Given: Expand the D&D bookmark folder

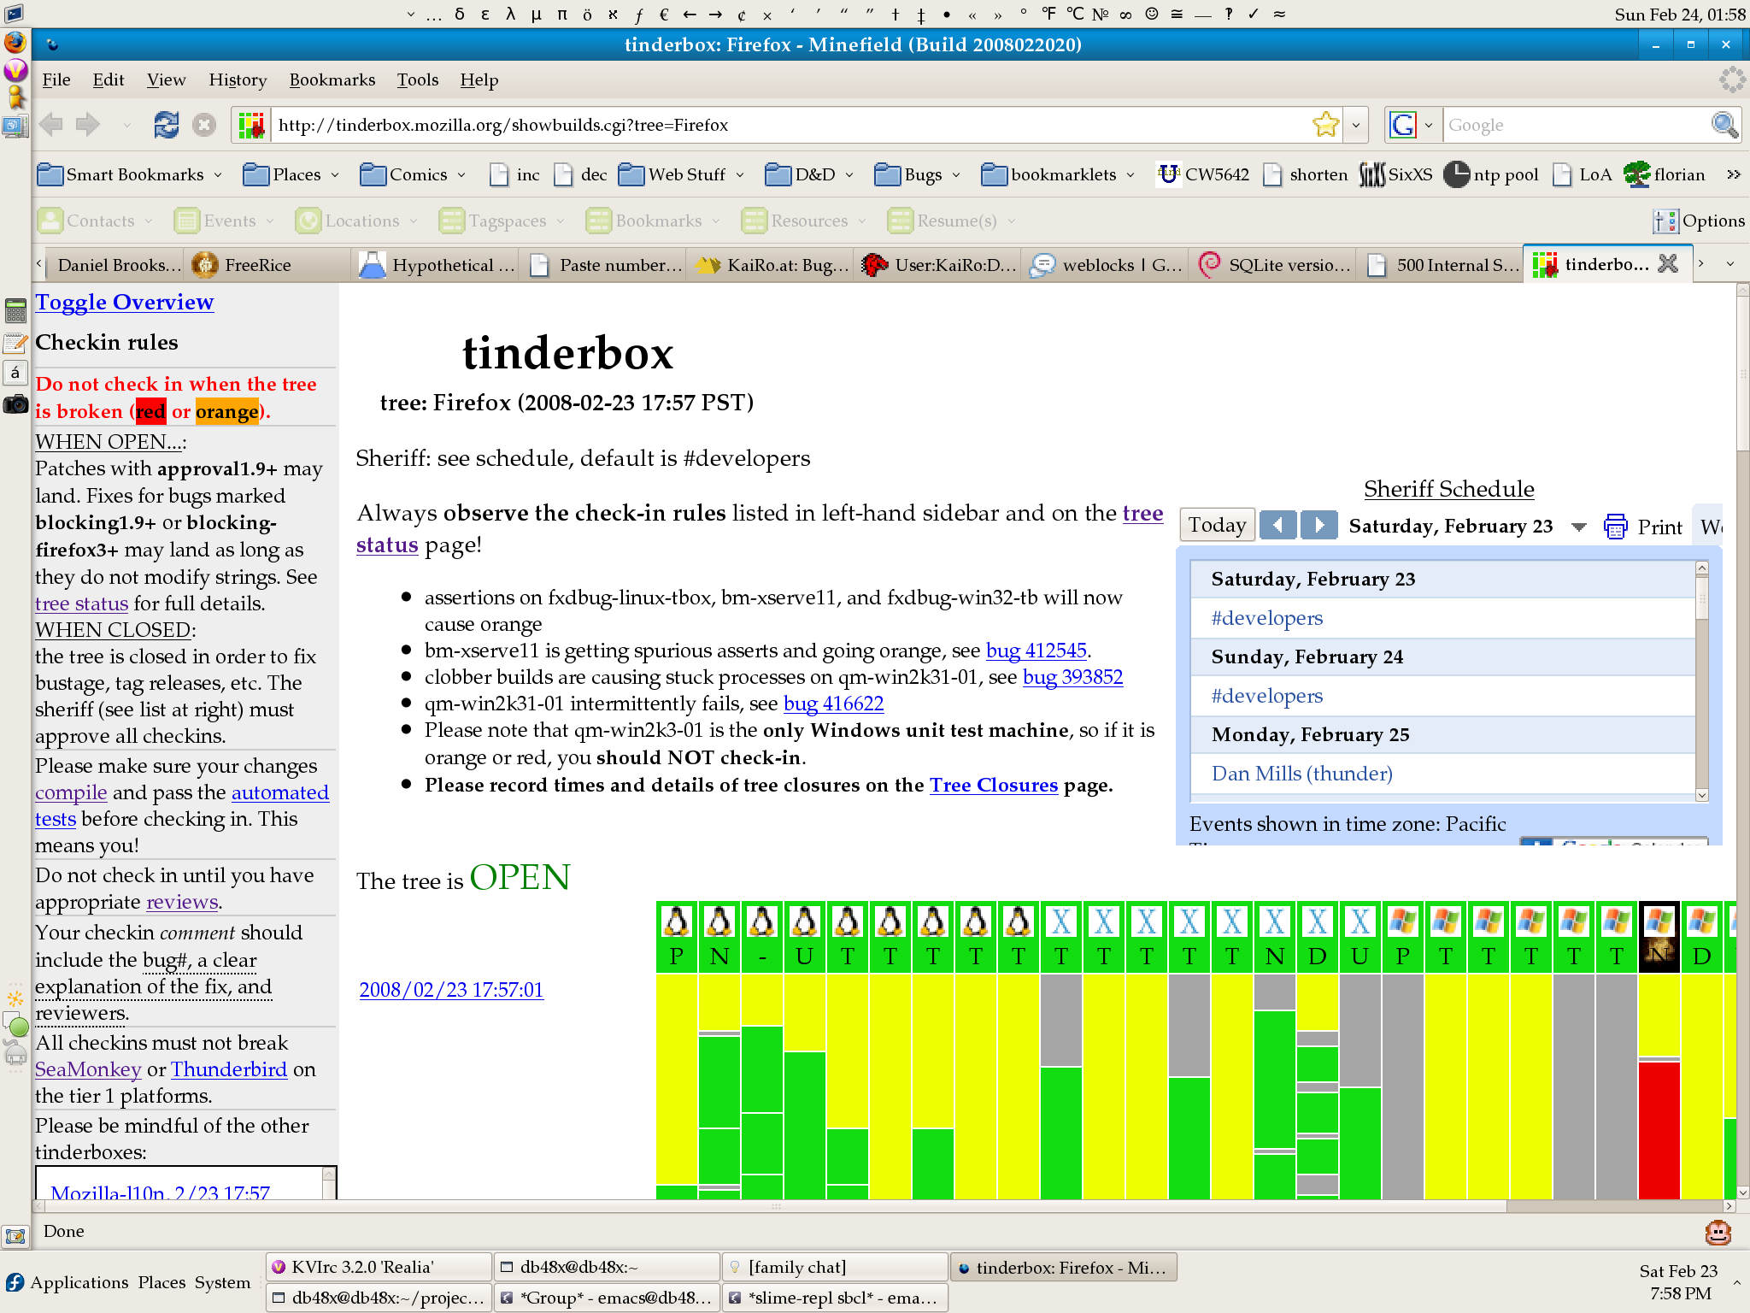Looking at the screenshot, I should tap(810, 174).
